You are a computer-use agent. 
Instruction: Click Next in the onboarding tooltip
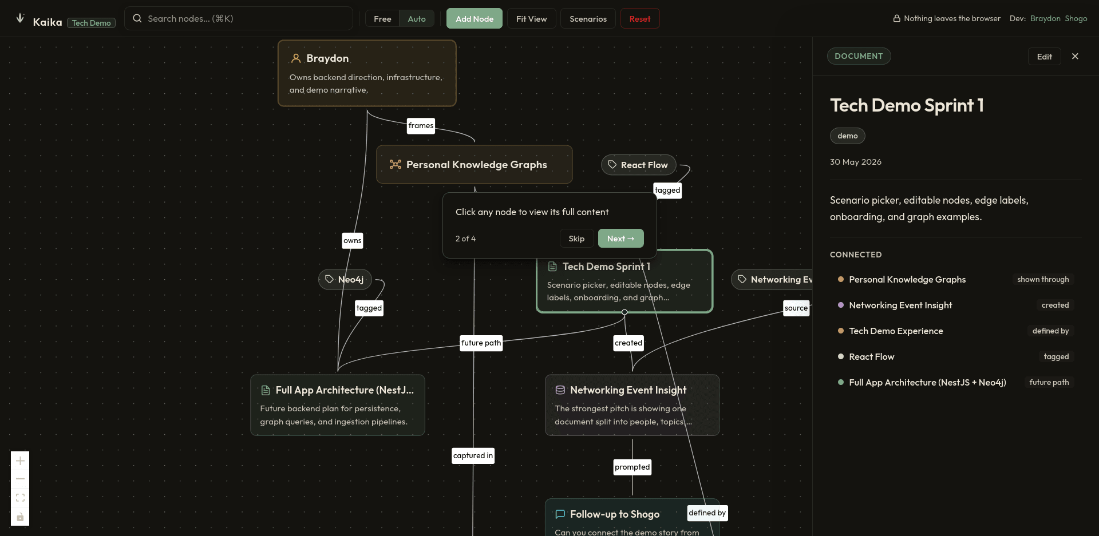[x=620, y=239]
